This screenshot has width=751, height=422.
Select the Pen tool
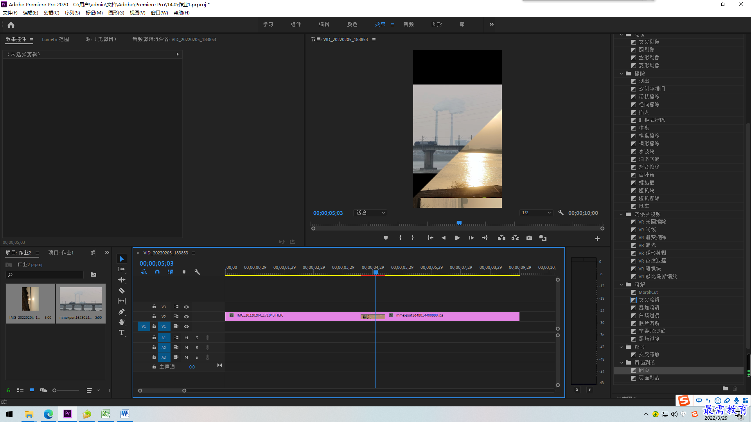[122, 311]
